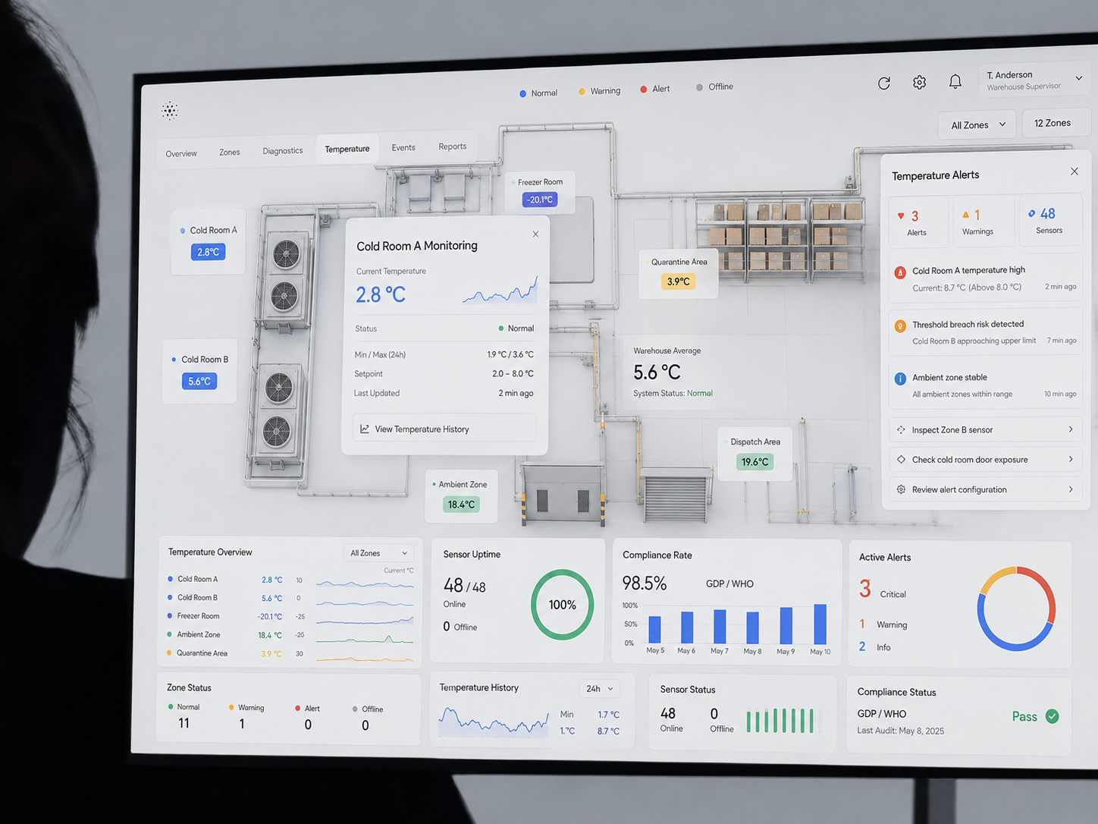Viewport: 1098px width, 824px height.
Task: Click the green Pass checkmark icon
Action: coord(1053,716)
